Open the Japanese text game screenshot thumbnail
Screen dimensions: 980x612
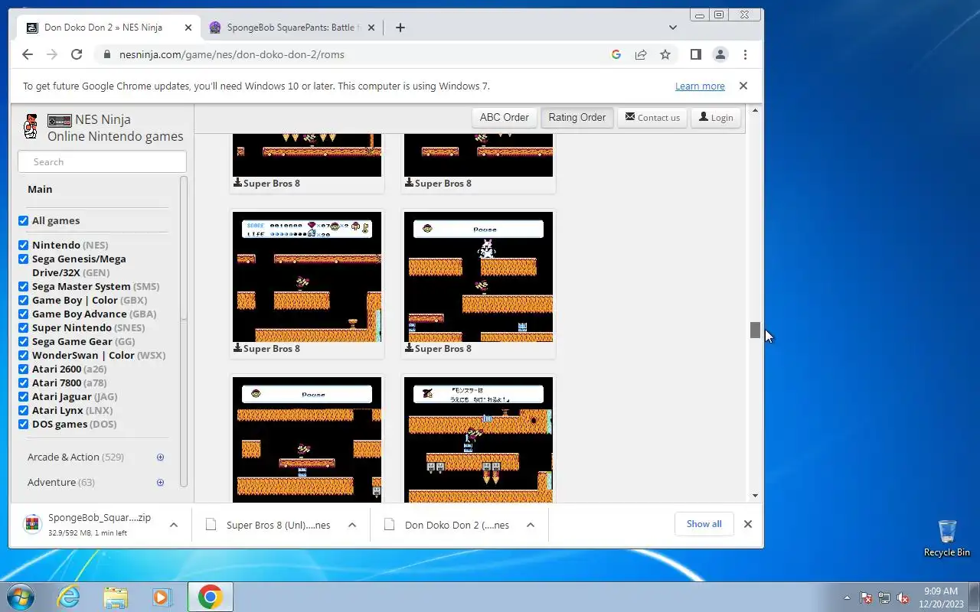pos(479,440)
